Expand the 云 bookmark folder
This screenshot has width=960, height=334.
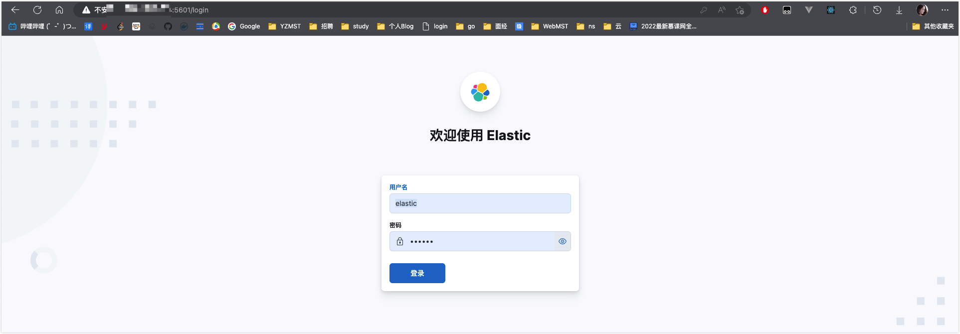pos(612,26)
